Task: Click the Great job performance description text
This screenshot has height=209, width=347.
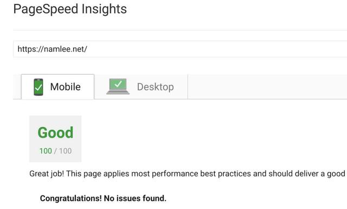Action: pyautogui.click(x=187, y=174)
